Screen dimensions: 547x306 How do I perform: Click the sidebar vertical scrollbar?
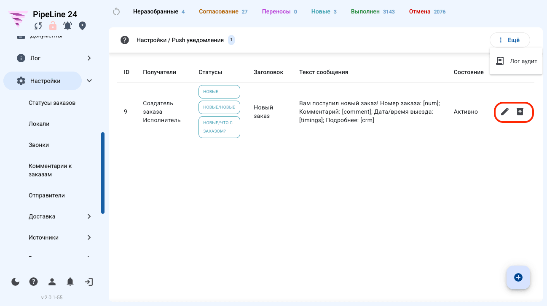(103, 173)
